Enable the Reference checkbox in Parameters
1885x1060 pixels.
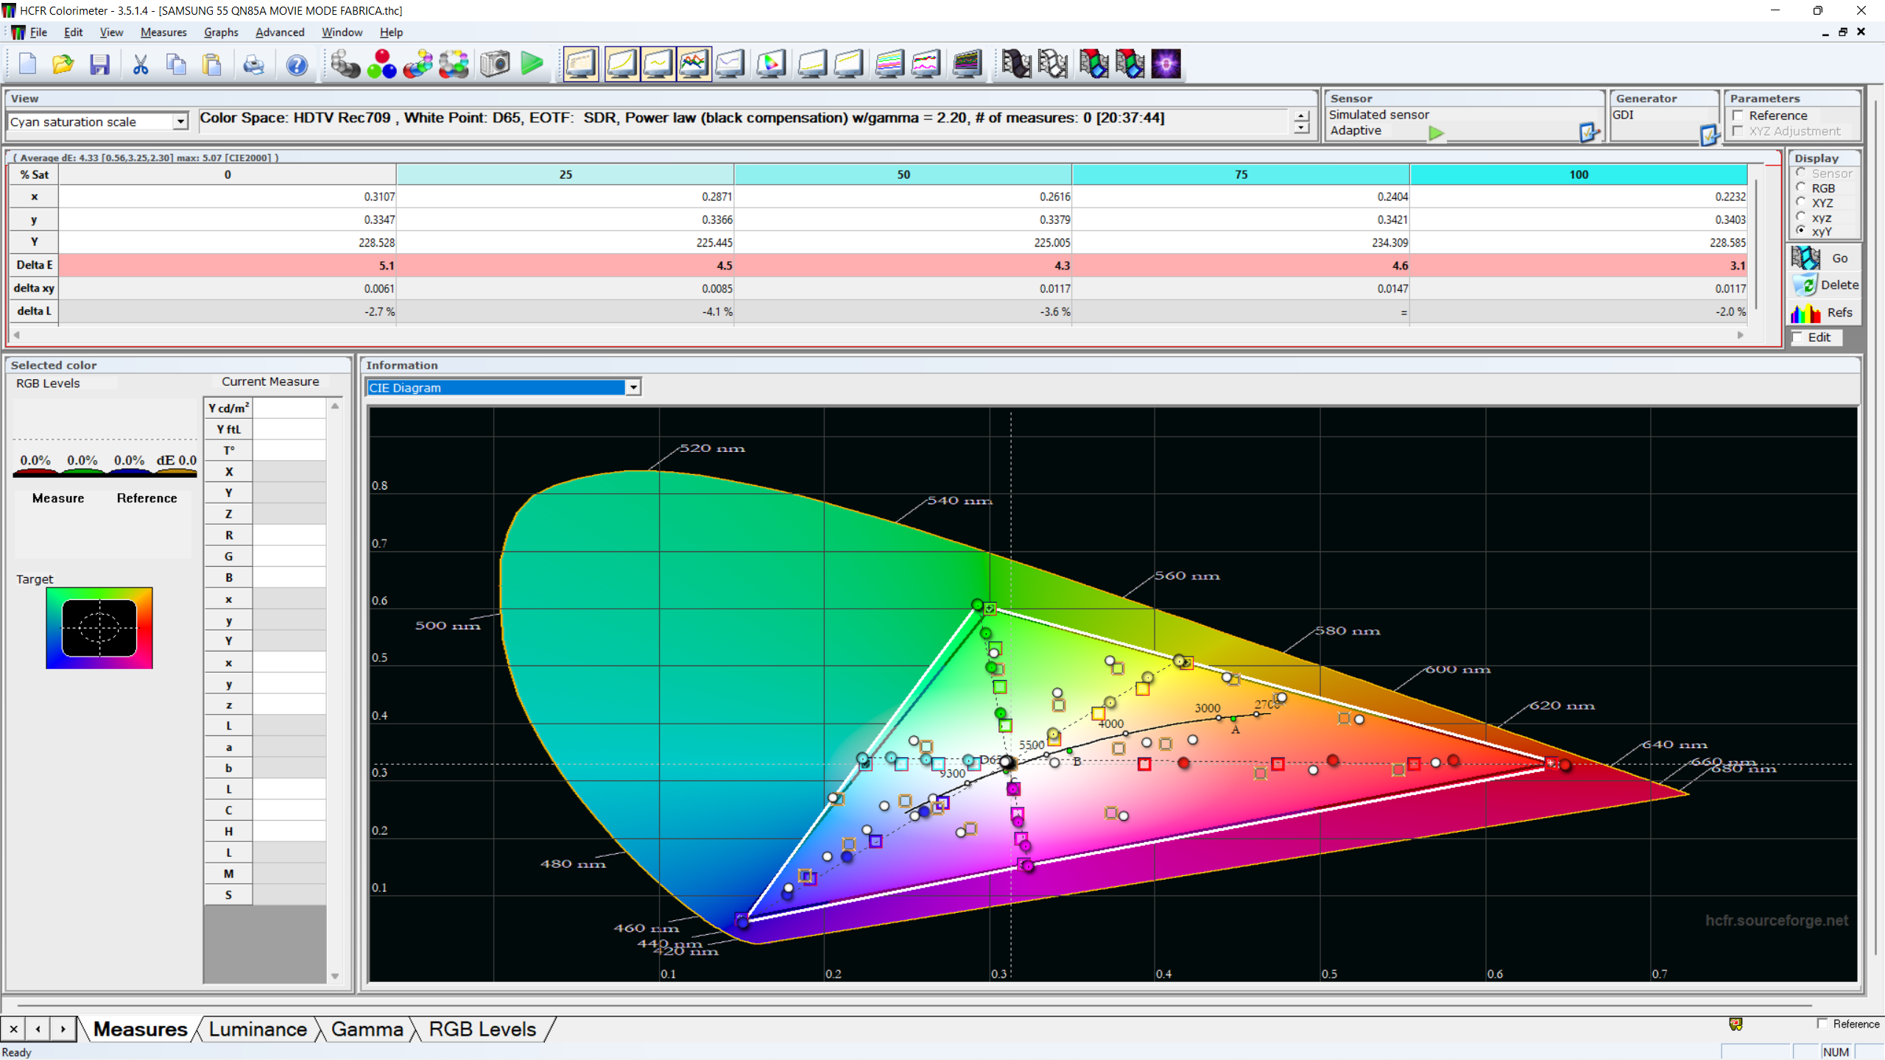tap(1738, 116)
